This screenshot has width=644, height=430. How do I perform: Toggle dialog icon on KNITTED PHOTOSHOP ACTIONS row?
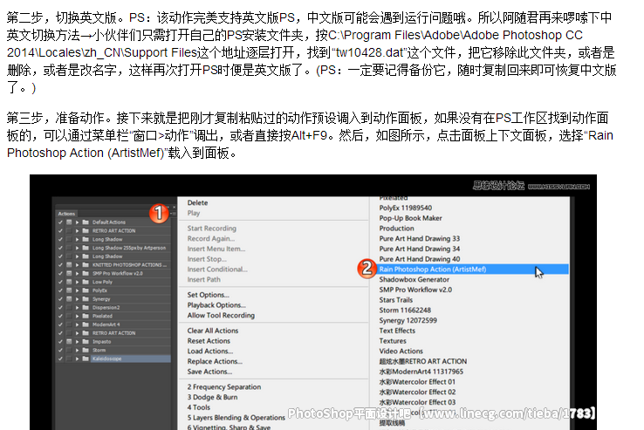(x=69, y=265)
